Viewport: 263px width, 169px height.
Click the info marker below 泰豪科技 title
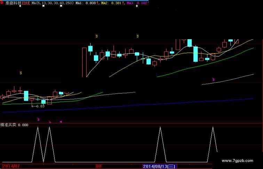[x=20, y=6]
